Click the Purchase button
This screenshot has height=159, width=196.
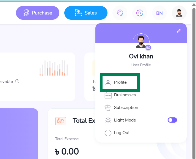coord(38,13)
